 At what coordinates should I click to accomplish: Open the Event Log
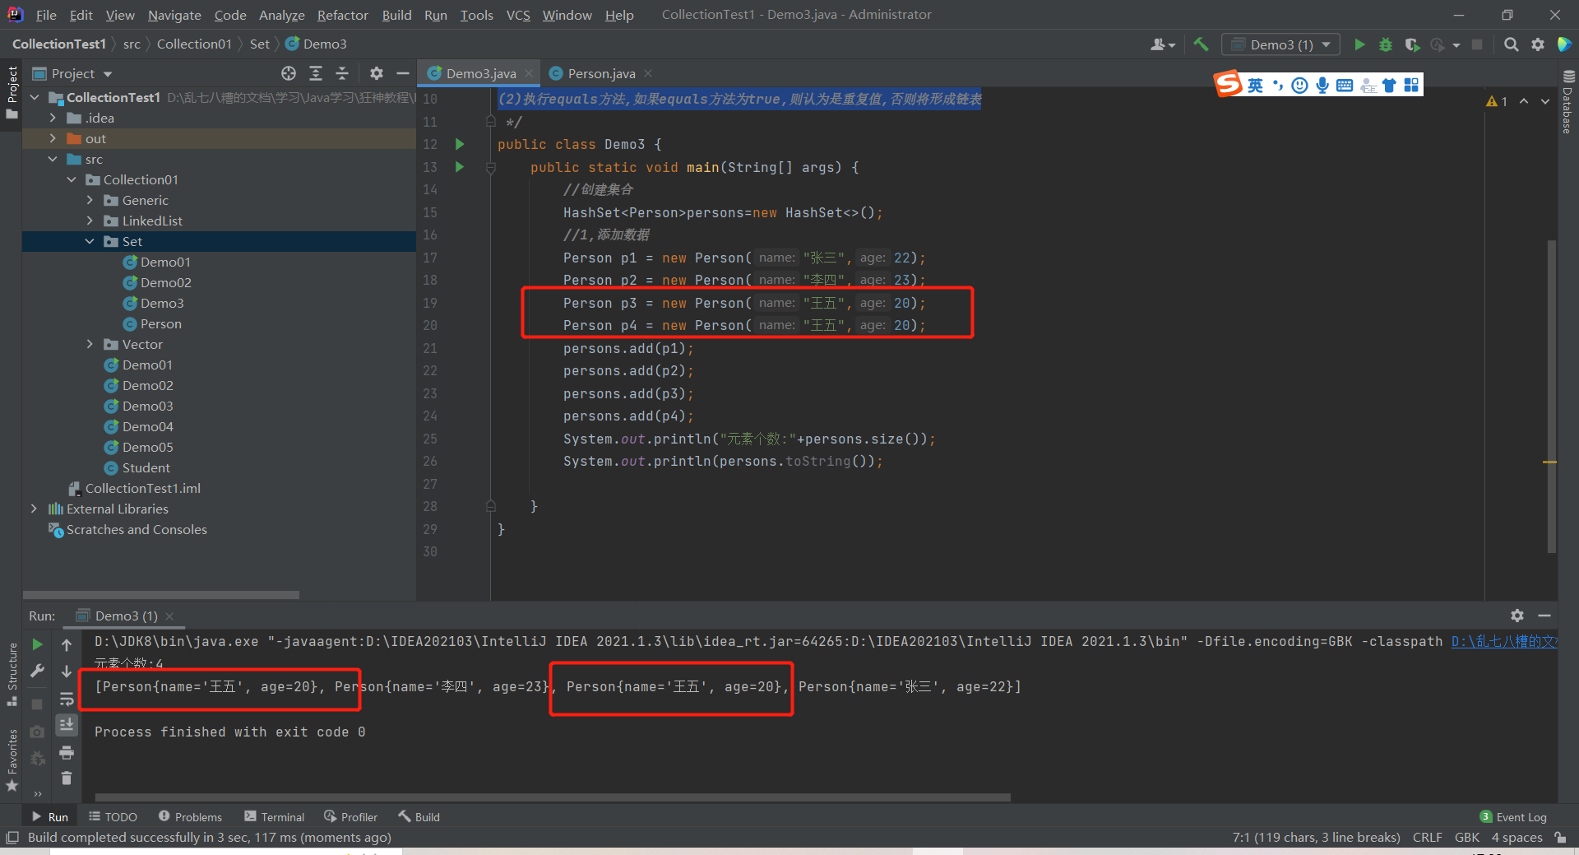(x=1513, y=816)
